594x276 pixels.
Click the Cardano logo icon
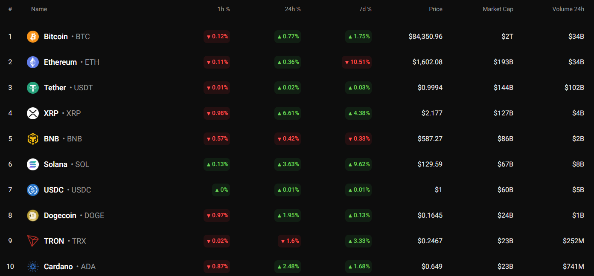(x=33, y=267)
